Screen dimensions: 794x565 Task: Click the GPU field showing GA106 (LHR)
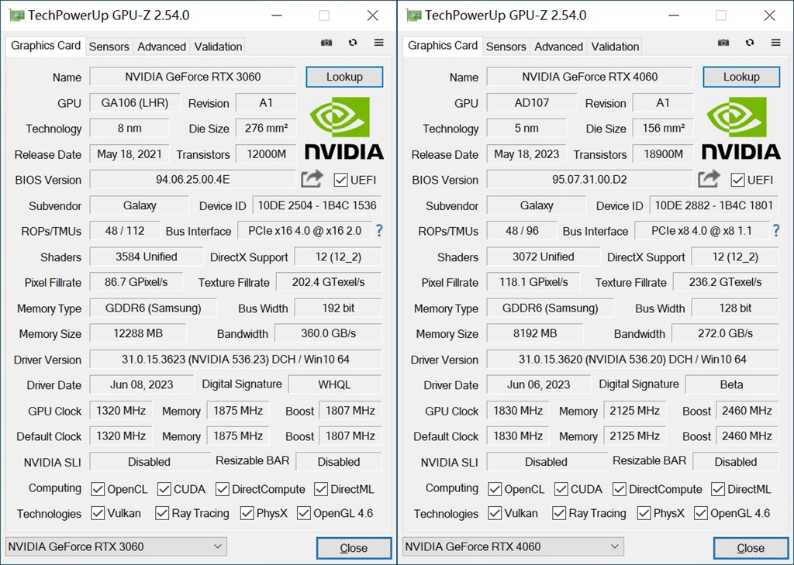click(135, 103)
